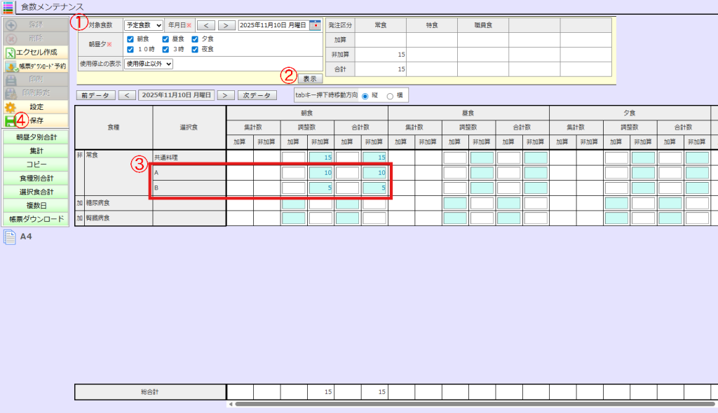Uncheck the 朝食 checkbox
Screen dimensions: 718x413
click(131, 39)
